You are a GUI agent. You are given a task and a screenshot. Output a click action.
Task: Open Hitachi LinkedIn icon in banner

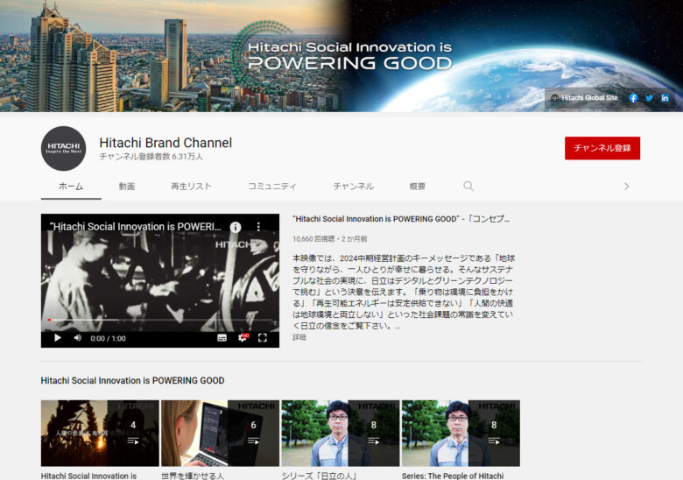click(665, 98)
